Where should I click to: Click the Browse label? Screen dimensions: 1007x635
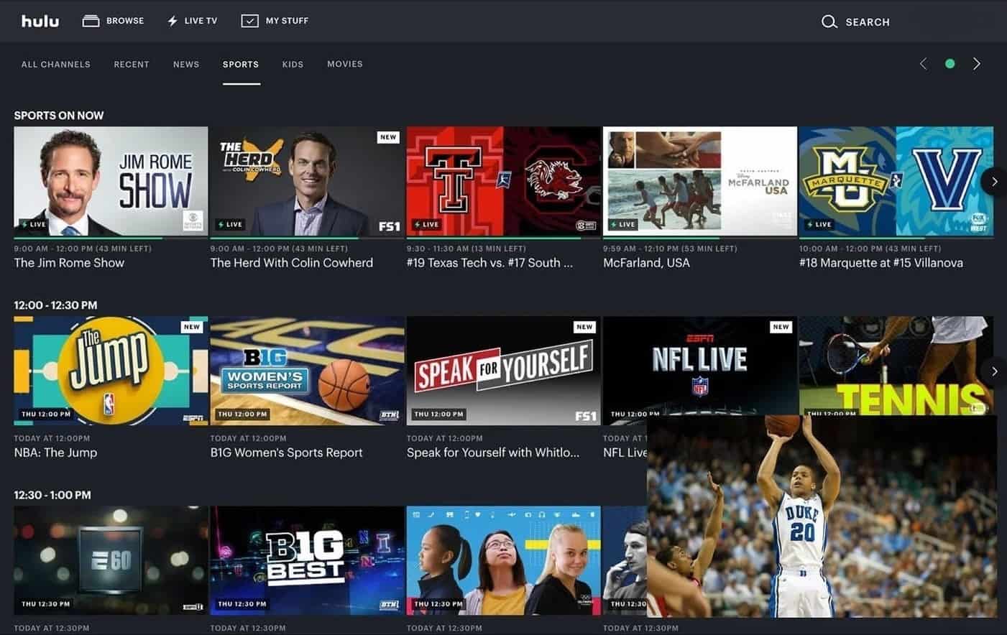coord(125,21)
